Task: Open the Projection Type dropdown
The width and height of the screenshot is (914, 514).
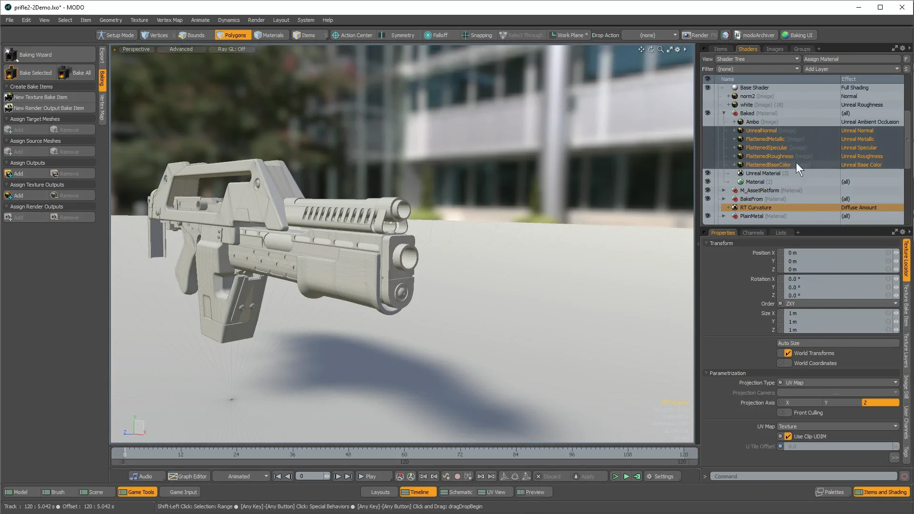Action: [x=841, y=383]
